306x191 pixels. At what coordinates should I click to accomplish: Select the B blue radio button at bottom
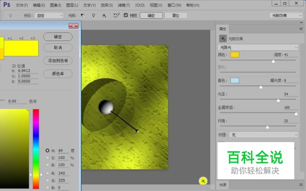pyautogui.click(x=48, y=187)
